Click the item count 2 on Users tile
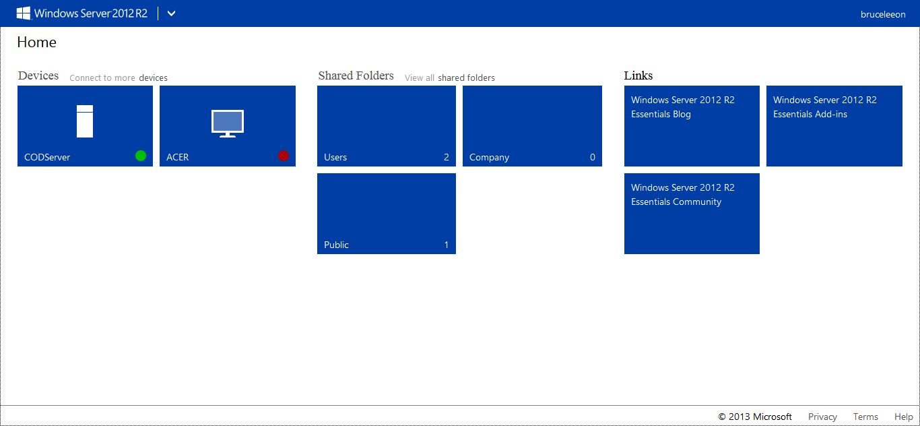The height and width of the screenshot is (426, 920). 446,157
